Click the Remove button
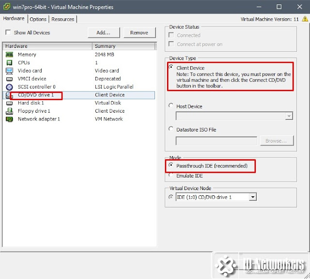This screenshot has height=279, width=310. pyautogui.click(x=139, y=32)
